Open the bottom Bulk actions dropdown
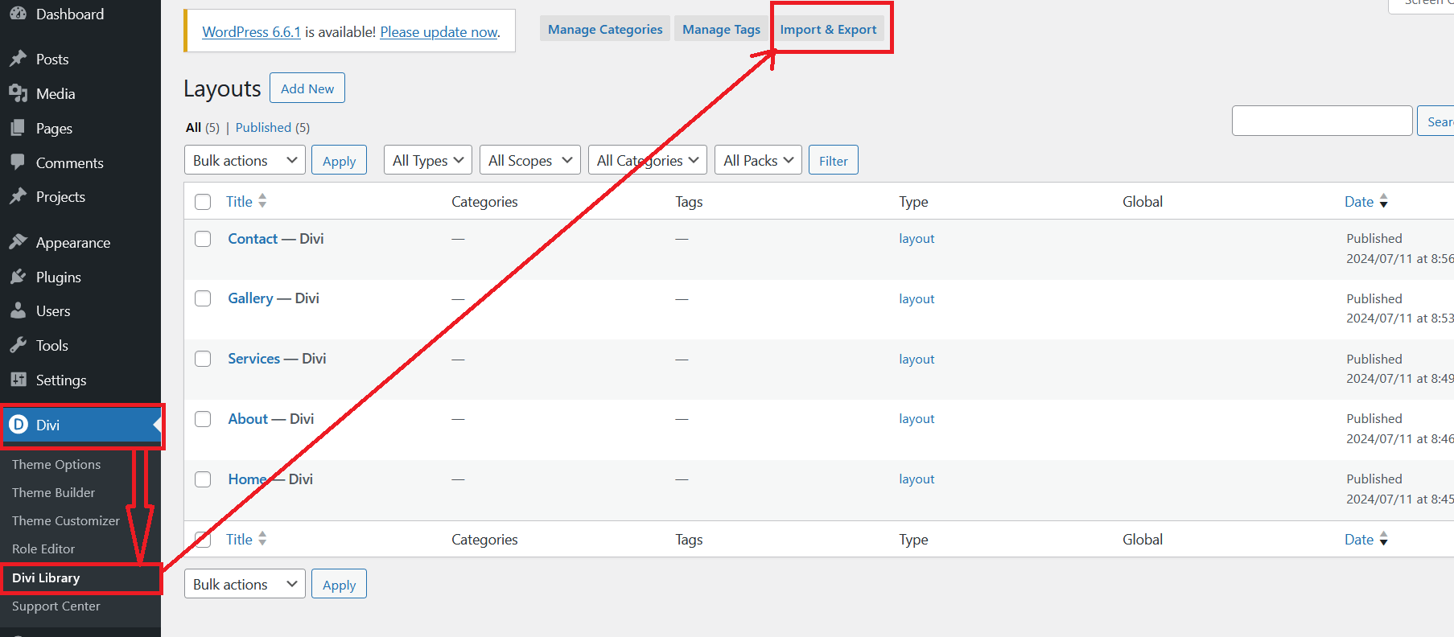 [x=245, y=584]
